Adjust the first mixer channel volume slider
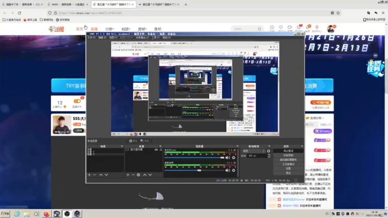388x218 pixels. tap(194, 158)
